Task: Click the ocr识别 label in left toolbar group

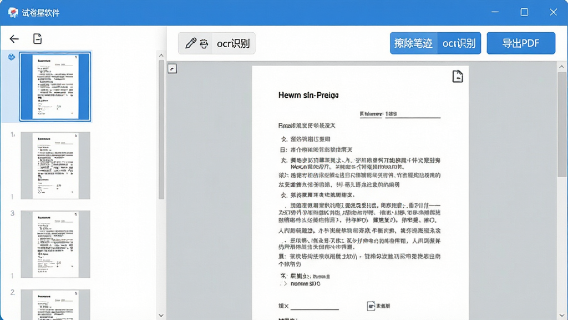Action: click(234, 43)
